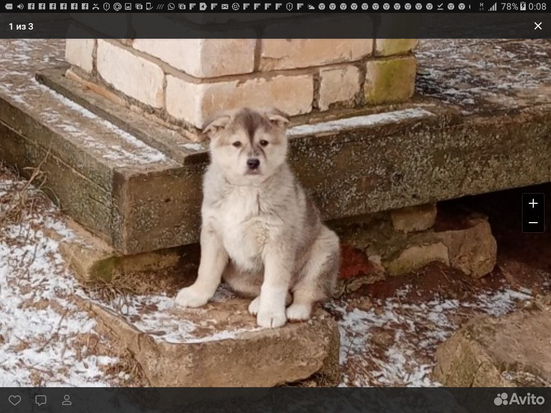This screenshot has height=413, width=551.
Task: Open the missed call notification icon
Action: (95, 6)
